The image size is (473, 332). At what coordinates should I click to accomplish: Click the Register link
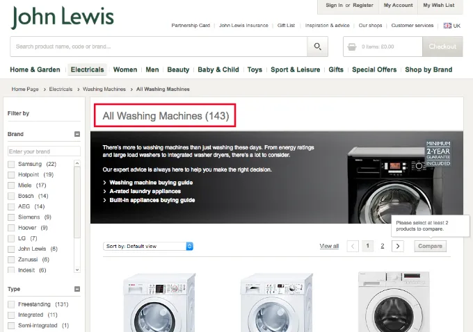(363, 5)
